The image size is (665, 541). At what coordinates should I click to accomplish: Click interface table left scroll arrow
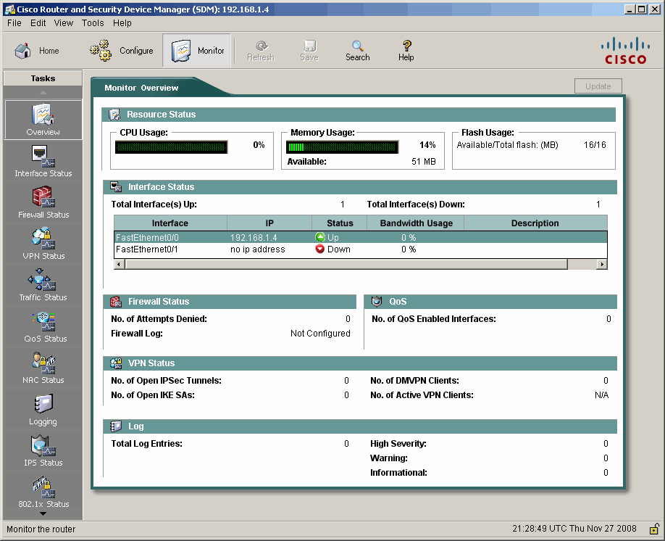pos(120,265)
